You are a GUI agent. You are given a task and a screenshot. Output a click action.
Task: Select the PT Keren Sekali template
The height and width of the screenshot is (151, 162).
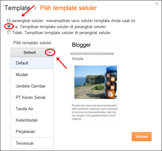coord(32,97)
